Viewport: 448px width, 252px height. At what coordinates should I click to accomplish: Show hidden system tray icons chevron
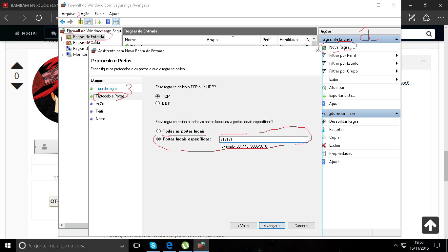click(x=396, y=245)
